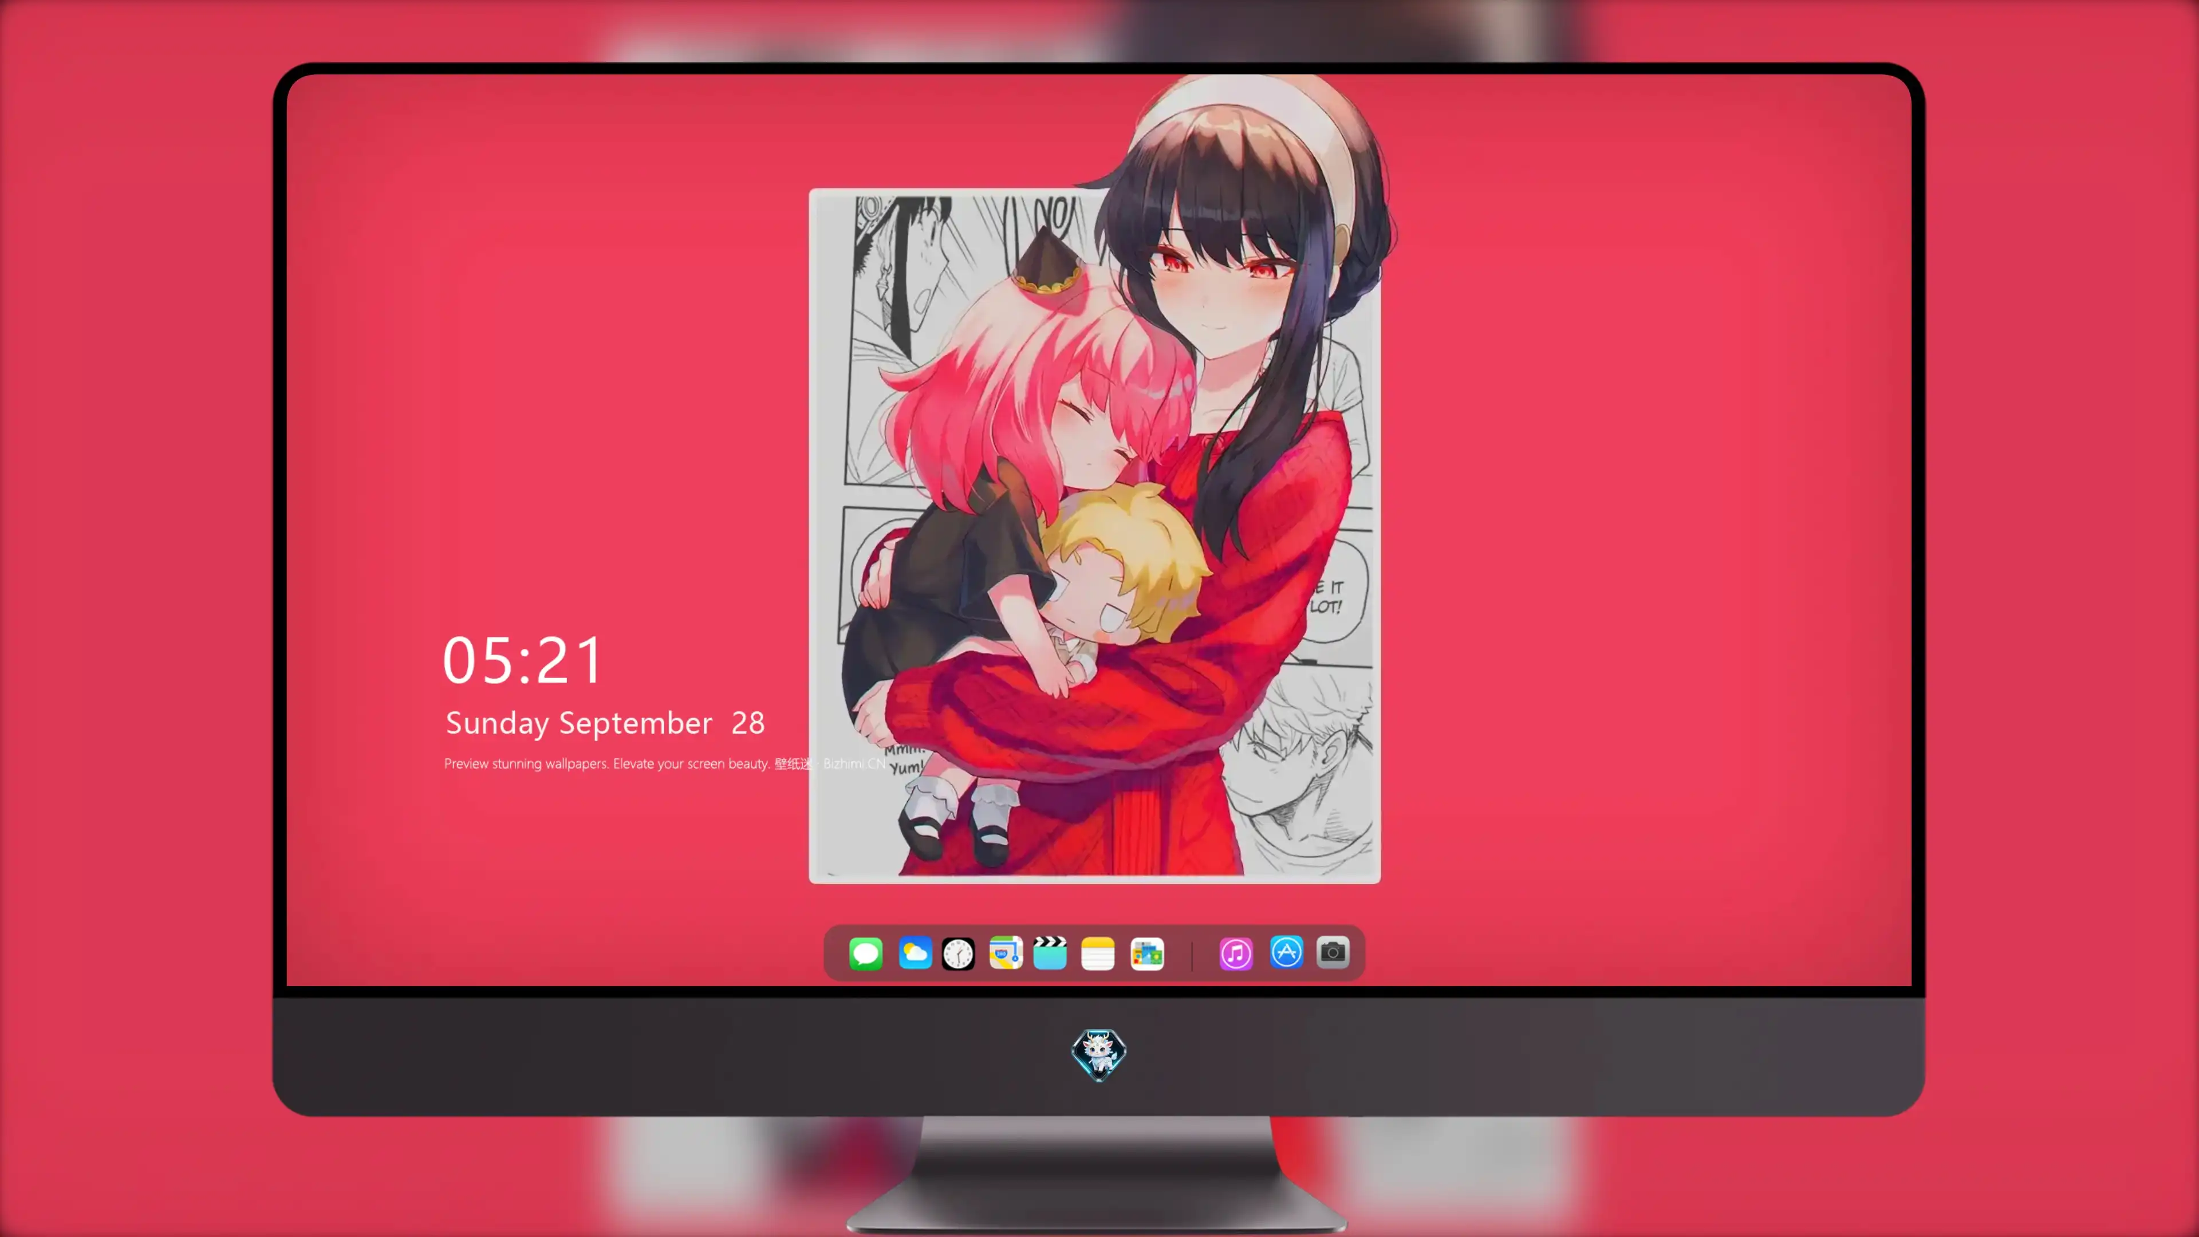Launch the iTunes music app

[1235, 953]
